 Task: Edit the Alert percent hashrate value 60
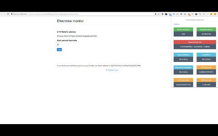point(58,45)
